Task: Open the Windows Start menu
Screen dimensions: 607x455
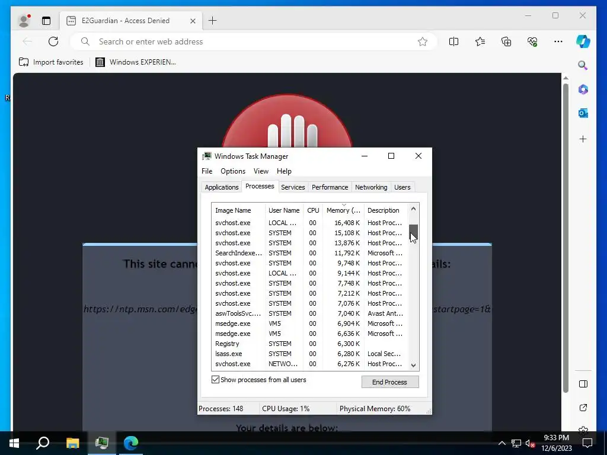Action: pyautogui.click(x=14, y=443)
